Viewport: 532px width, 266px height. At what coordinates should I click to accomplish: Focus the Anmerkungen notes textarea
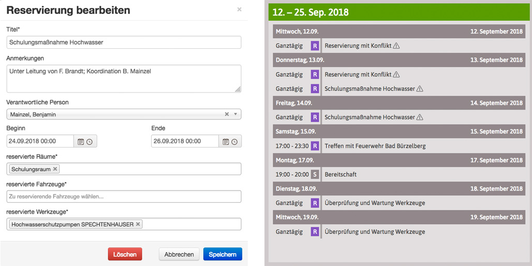(x=124, y=78)
